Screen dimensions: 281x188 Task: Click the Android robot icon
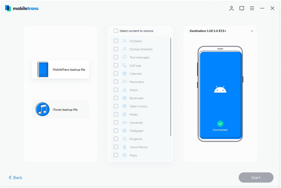click(x=220, y=89)
